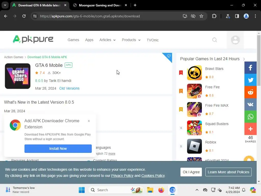The width and height of the screenshot is (261, 196).
Task: Click the Free Fire MAX game icon
Action: [x=194, y=109]
